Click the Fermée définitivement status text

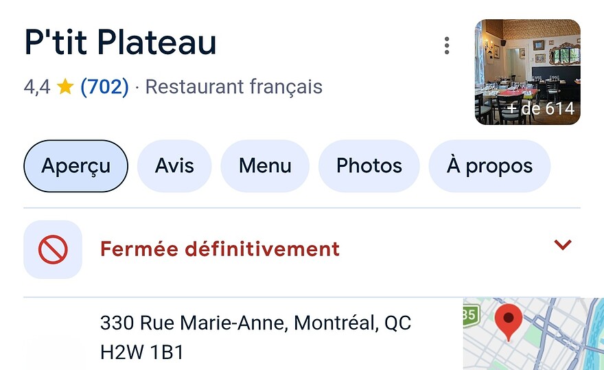tap(220, 248)
